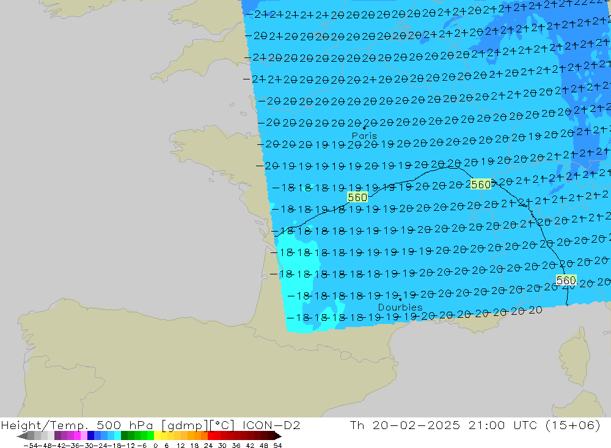Click the 54 legend value at scale end

277,446
